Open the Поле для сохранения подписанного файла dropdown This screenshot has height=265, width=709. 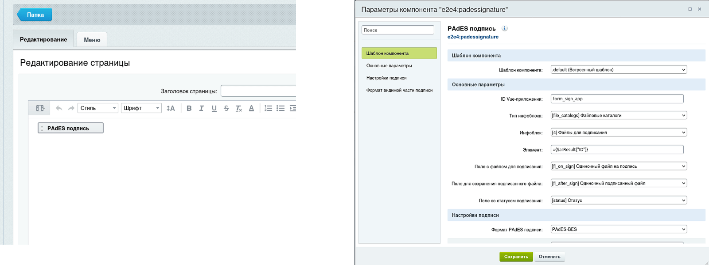pyautogui.click(x=619, y=183)
